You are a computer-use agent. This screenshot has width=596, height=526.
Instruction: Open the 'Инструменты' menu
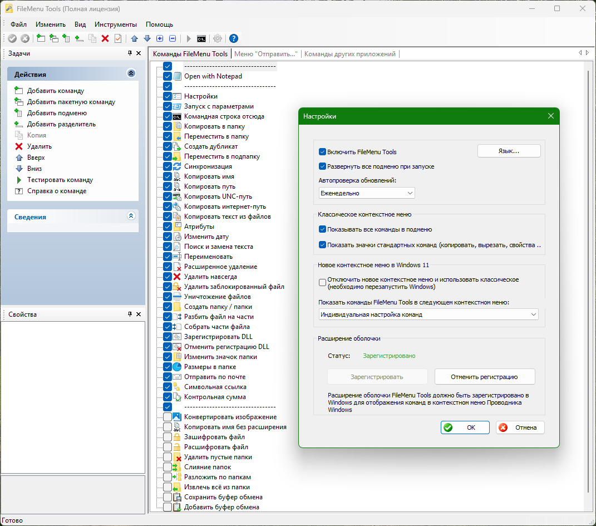click(x=116, y=24)
